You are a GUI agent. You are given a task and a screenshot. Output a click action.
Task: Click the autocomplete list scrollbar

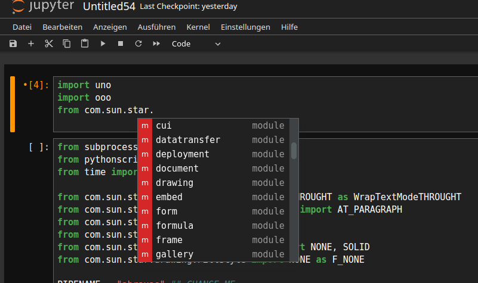[294, 150]
